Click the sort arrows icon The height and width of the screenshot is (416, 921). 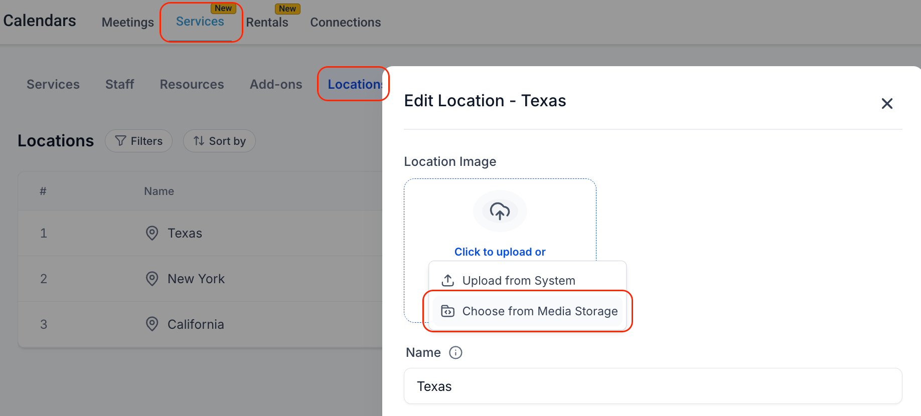coord(199,141)
